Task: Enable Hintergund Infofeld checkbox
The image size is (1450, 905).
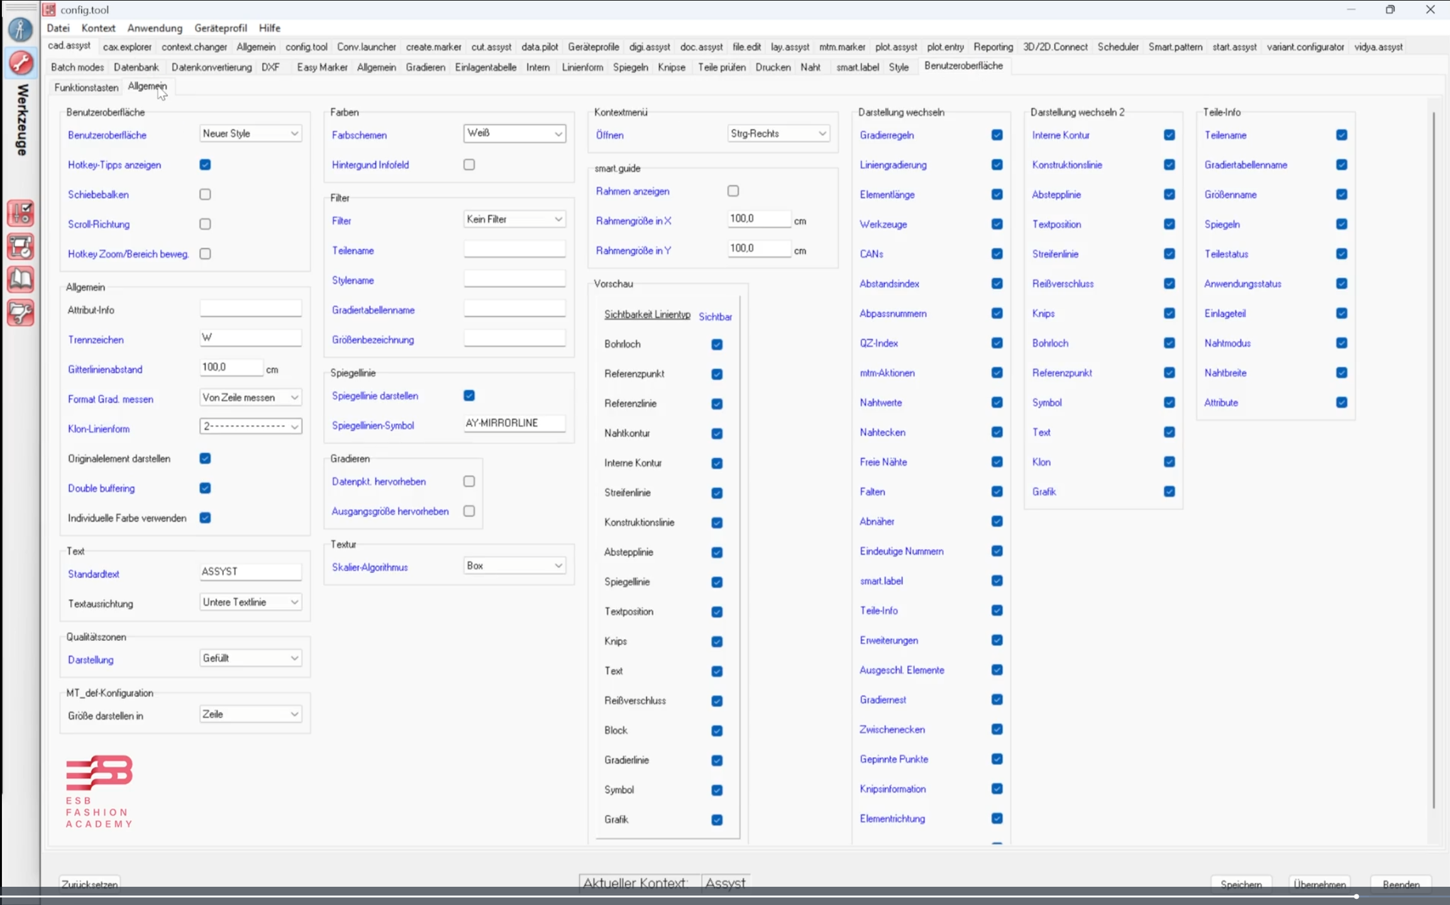Action: coord(469,165)
